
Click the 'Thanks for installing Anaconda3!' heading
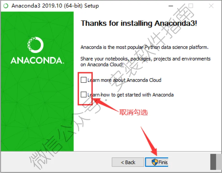139,23
